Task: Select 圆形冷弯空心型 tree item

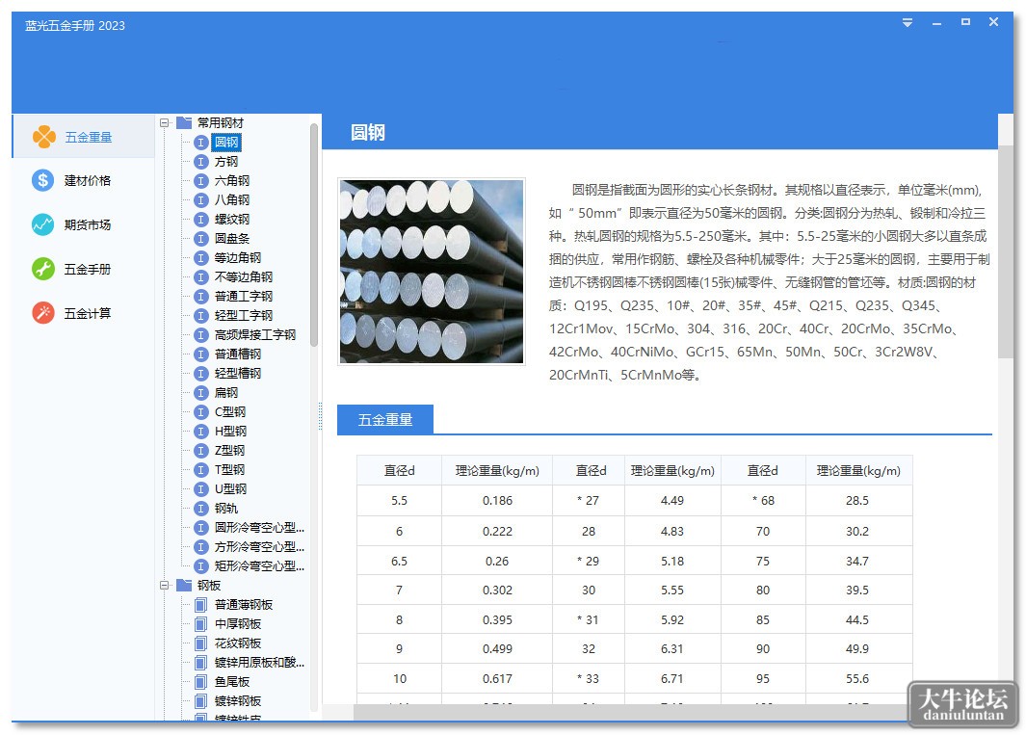Action: (259, 528)
